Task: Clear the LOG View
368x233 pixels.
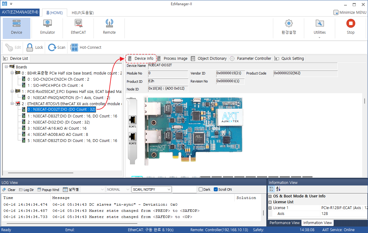Action: click(9, 189)
